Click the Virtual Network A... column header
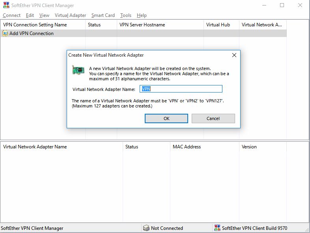Image resolution: width=310 pixels, height=233 pixels. (263, 25)
